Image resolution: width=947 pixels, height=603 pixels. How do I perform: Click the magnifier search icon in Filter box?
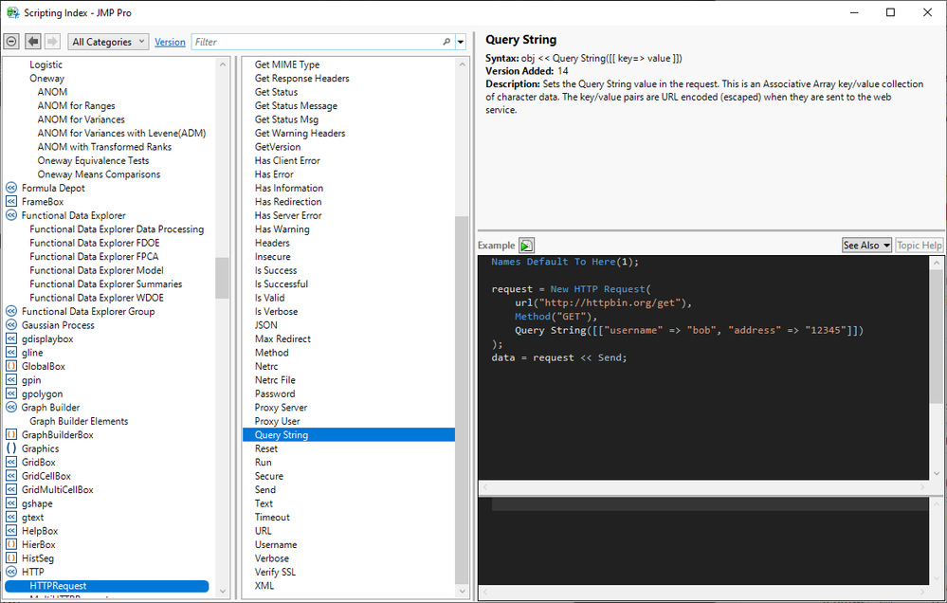coord(446,42)
